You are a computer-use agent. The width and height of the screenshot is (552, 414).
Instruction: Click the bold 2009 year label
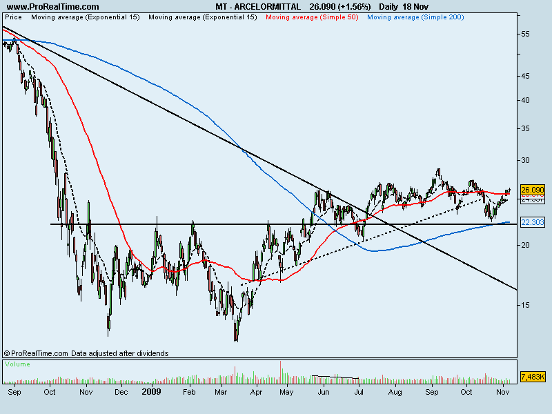point(151,392)
